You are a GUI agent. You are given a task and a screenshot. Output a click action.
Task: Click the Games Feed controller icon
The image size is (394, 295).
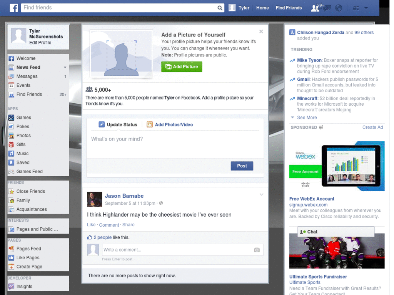coord(11,172)
